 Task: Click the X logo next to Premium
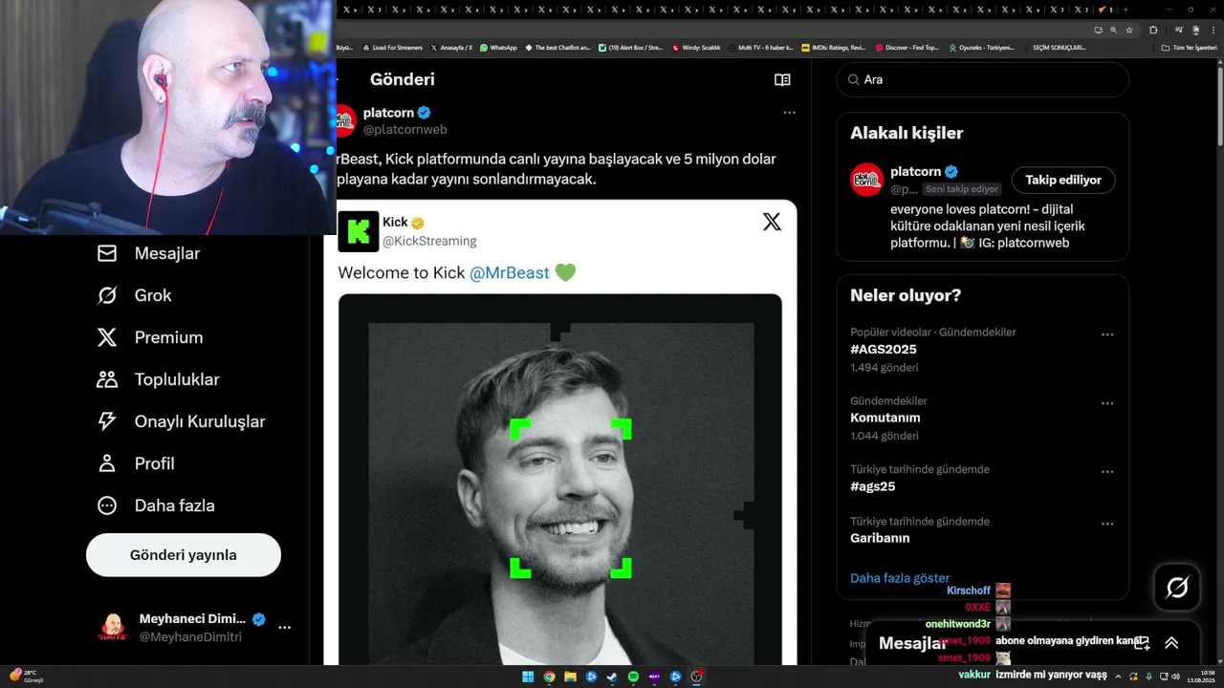coord(107,337)
